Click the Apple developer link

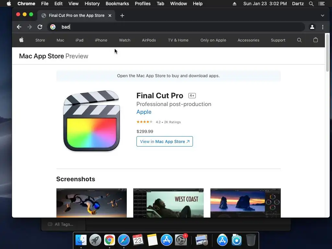pyautogui.click(x=144, y=112)
